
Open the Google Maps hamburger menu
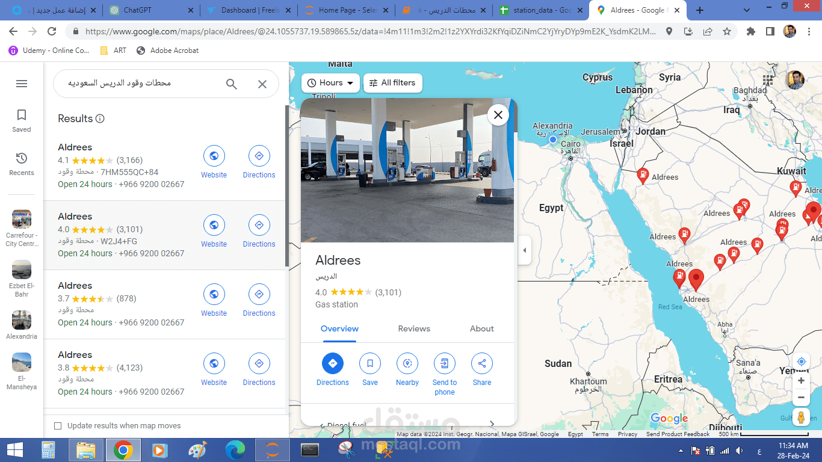tap(22, 84)
